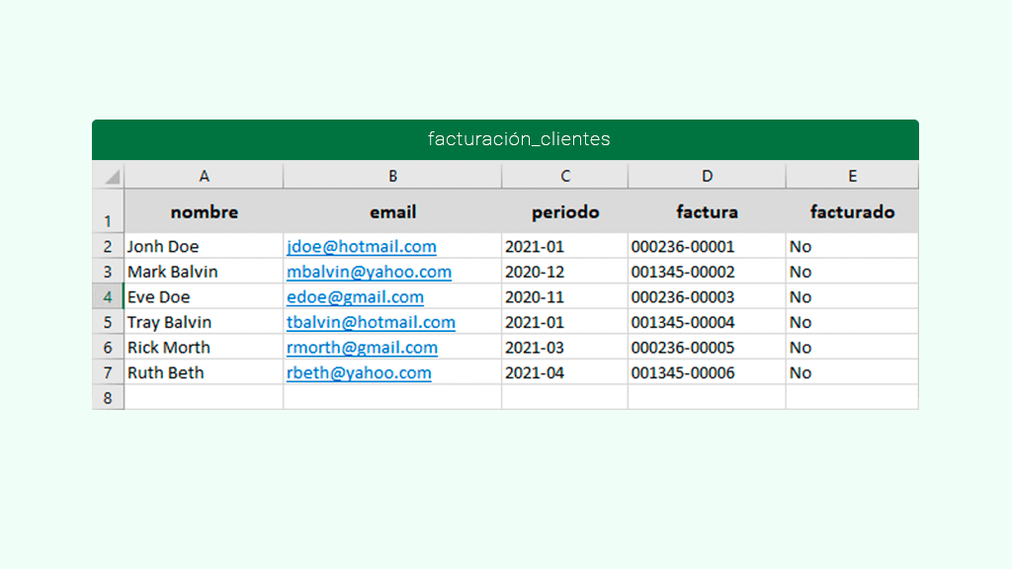Image resolution: width=1012 pixels, height=569 pixels.
Task: Select facturado 'No' in Jonh Doe row
Action: (x=852, y=246)
